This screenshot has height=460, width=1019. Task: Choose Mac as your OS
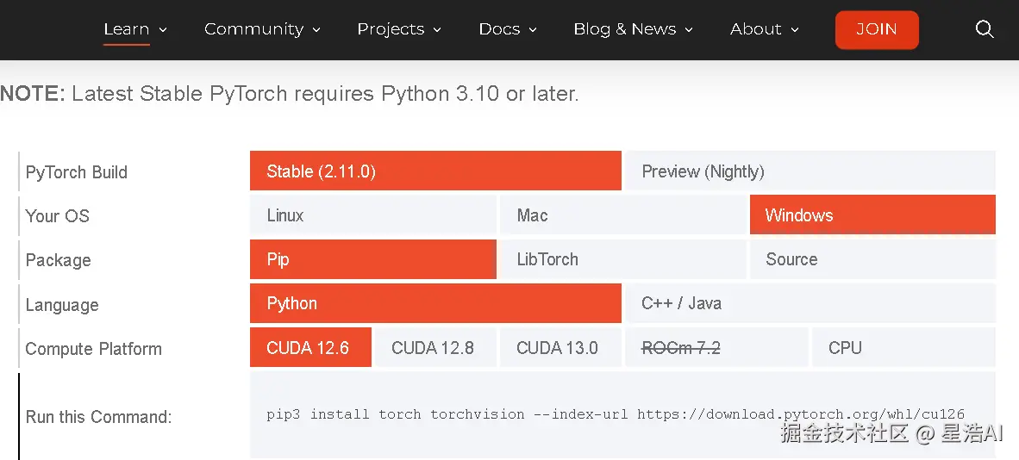pos(622,215)
